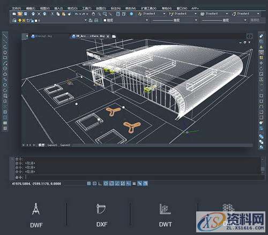Toggle Lineweight display in status bar

click(x=134, y=183)
